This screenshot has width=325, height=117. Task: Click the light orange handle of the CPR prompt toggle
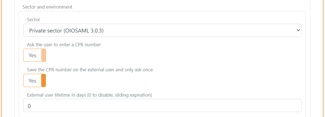[43, 55]
